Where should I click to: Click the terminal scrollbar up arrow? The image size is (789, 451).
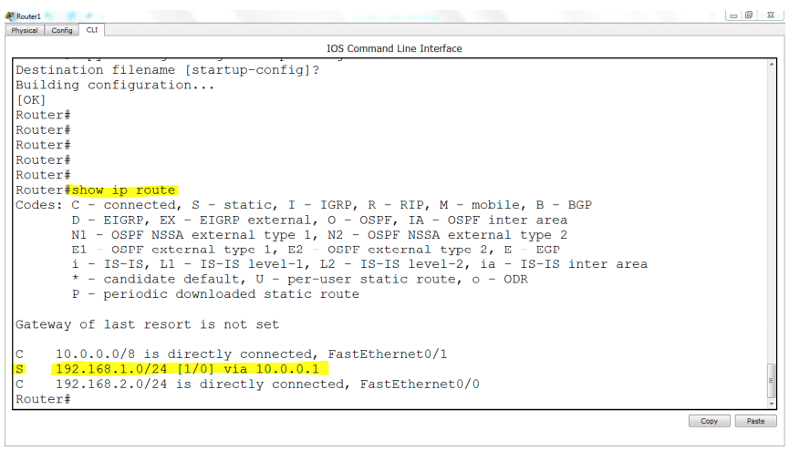click(772, 65)
